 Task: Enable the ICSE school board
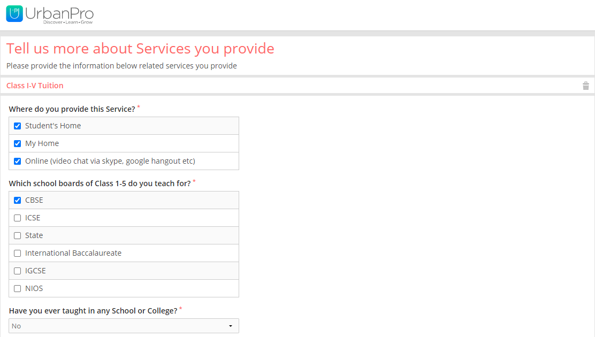[x=17, y=218]
